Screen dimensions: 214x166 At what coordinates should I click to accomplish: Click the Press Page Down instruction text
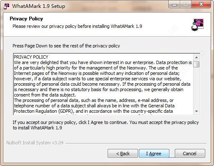coord(66,46)
